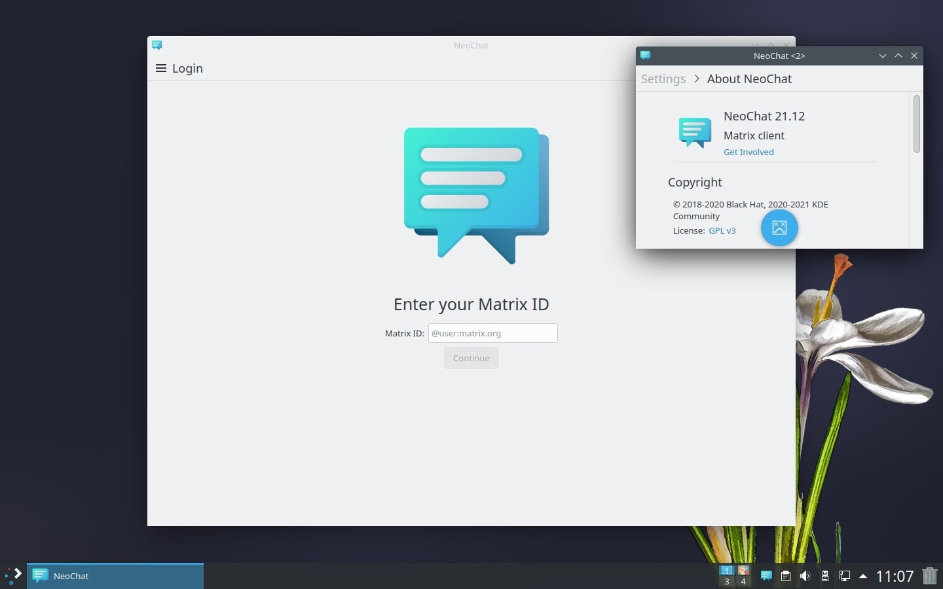The image size is (943, 589).
Task: Click the NeoChat icon on the taskbar
Action: point(40,576)
